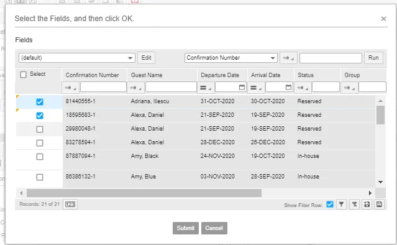The image size is (397, 245).
Task: Select confirmation number 29980048-1 cell
Action: point(81,129)
